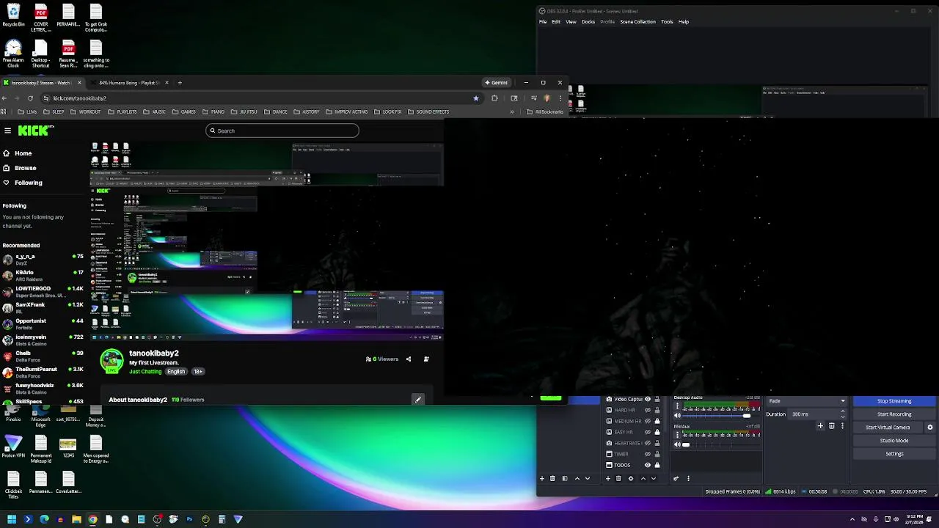Open OBS View menu

click(x=571, y=22)
